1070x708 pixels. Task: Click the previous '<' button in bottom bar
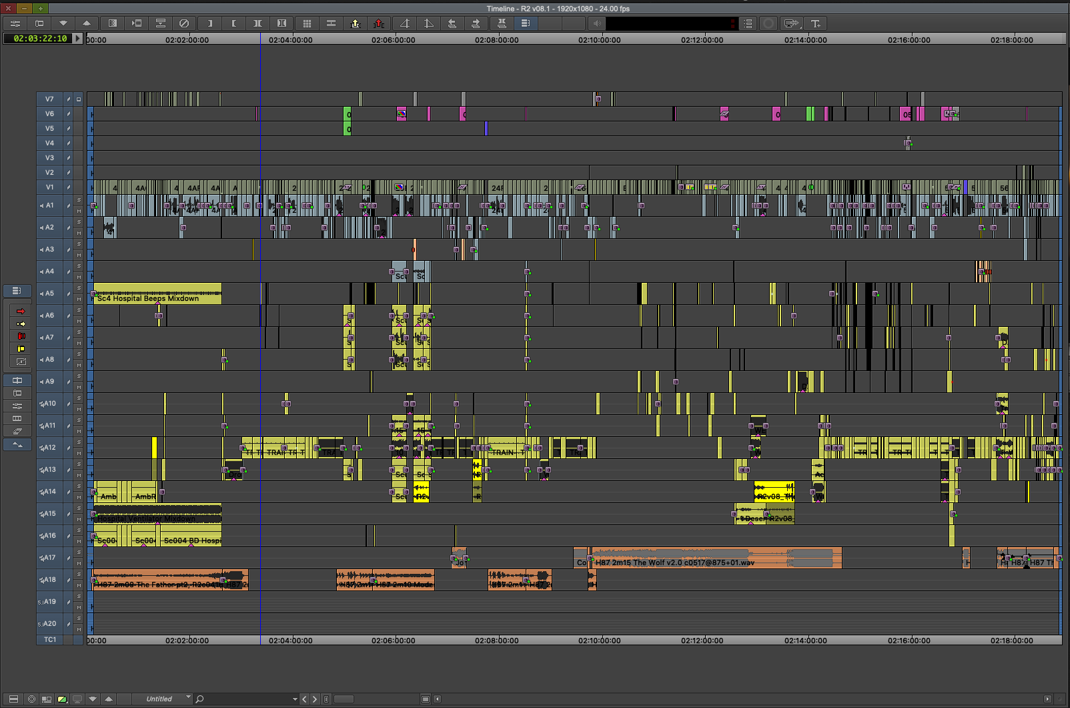click(305, 699)
